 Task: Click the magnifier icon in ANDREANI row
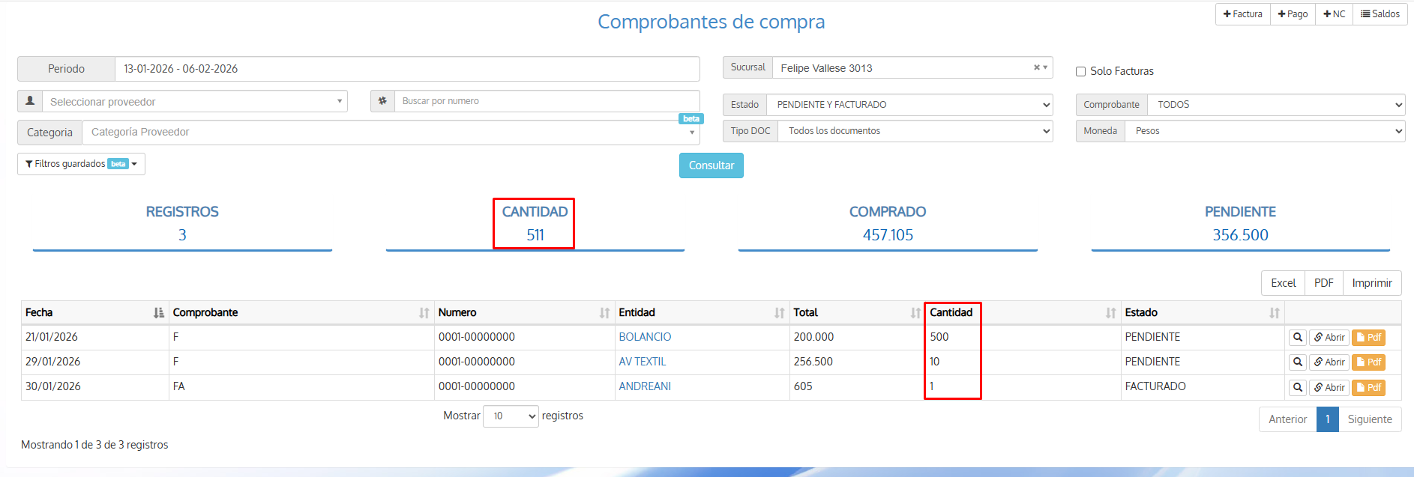pyautogui.click(x=1298, y=388)
